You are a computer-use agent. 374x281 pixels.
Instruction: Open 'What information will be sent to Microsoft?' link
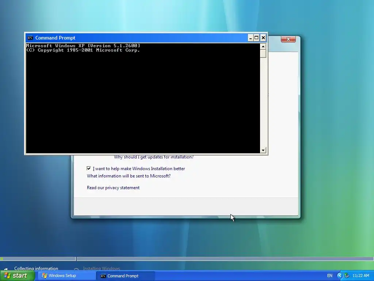pos(129,176)
